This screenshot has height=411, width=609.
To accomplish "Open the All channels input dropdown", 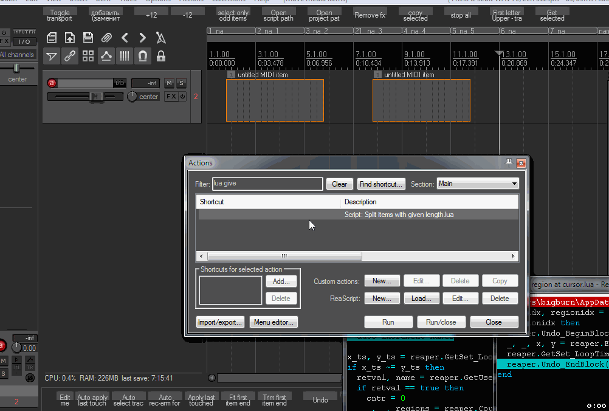I will (17, 55).
